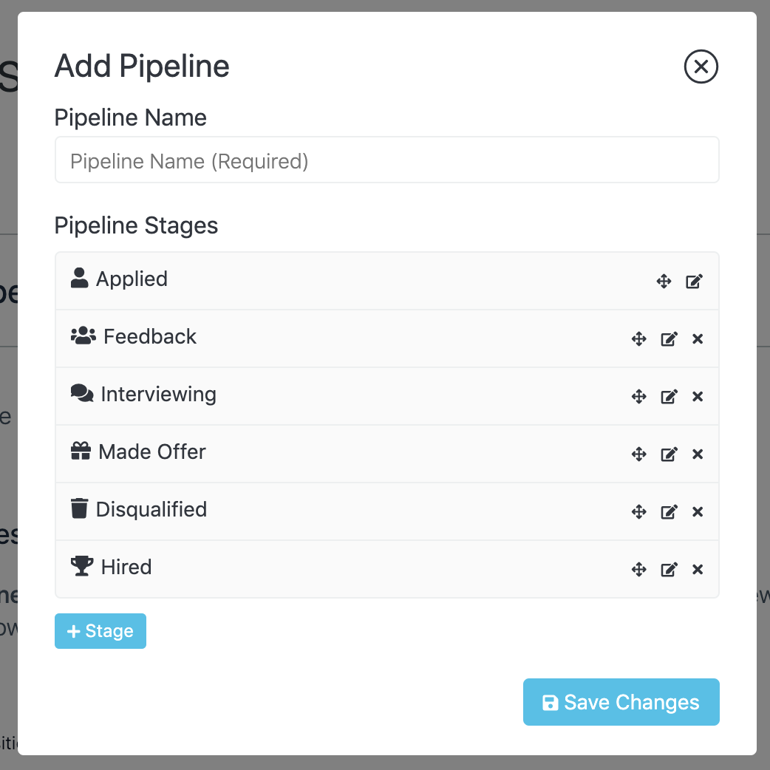Screen dimensions: 770x770
Task: Delete the Interviewing stage
Action: pyautogui.click(x=697, y=397)
